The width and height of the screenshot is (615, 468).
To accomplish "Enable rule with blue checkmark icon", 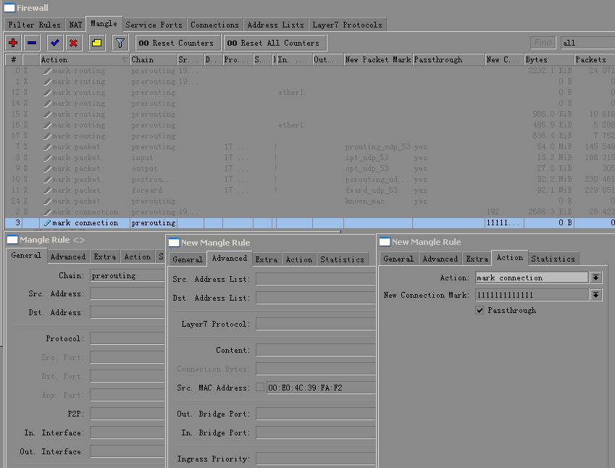I will [x=54, y=43].
